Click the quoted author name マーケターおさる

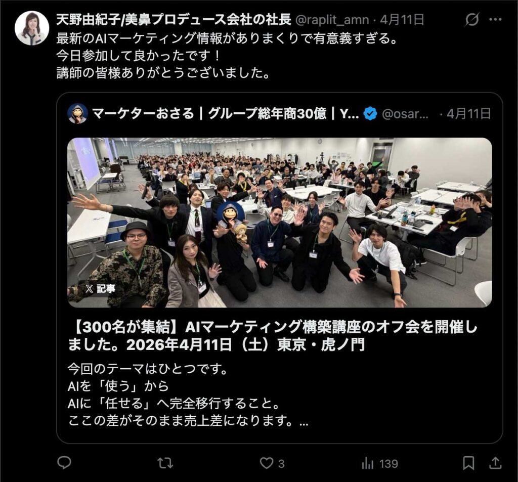[x=143, y=114]
